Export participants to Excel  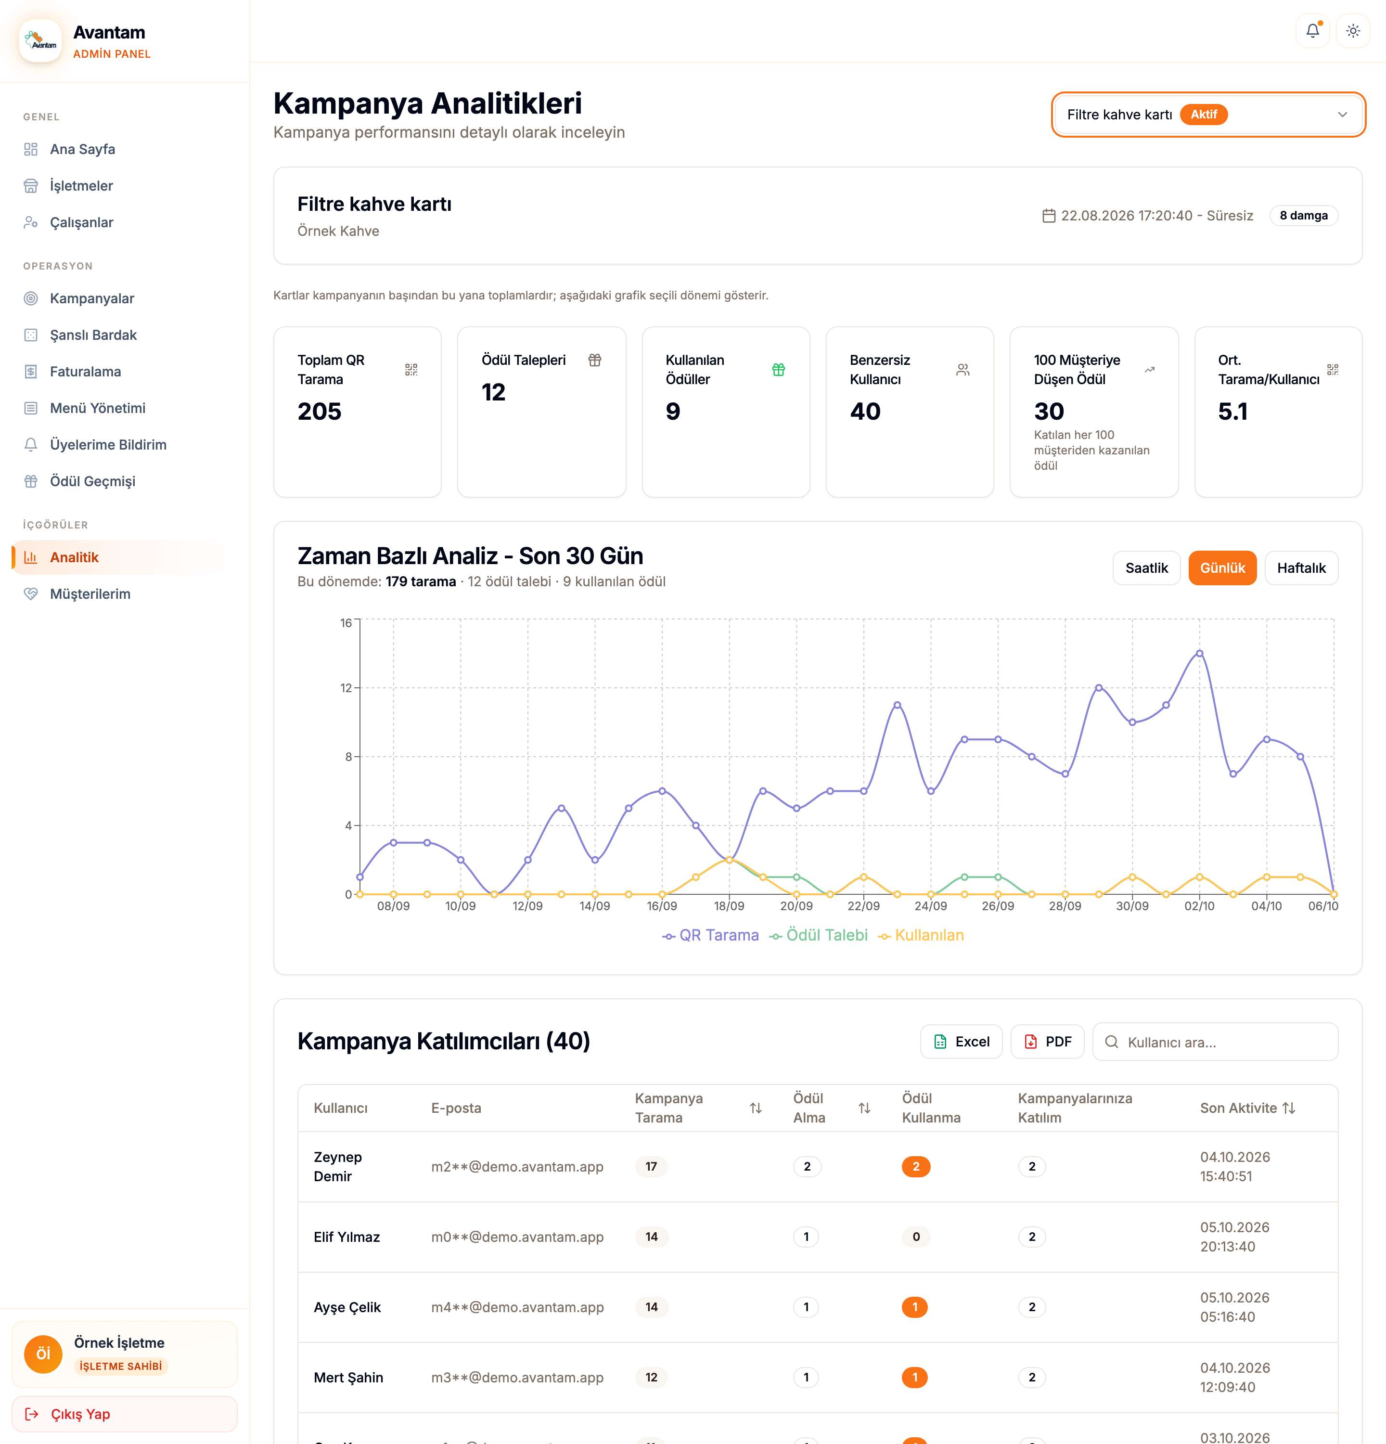(x=961, y=1042)
